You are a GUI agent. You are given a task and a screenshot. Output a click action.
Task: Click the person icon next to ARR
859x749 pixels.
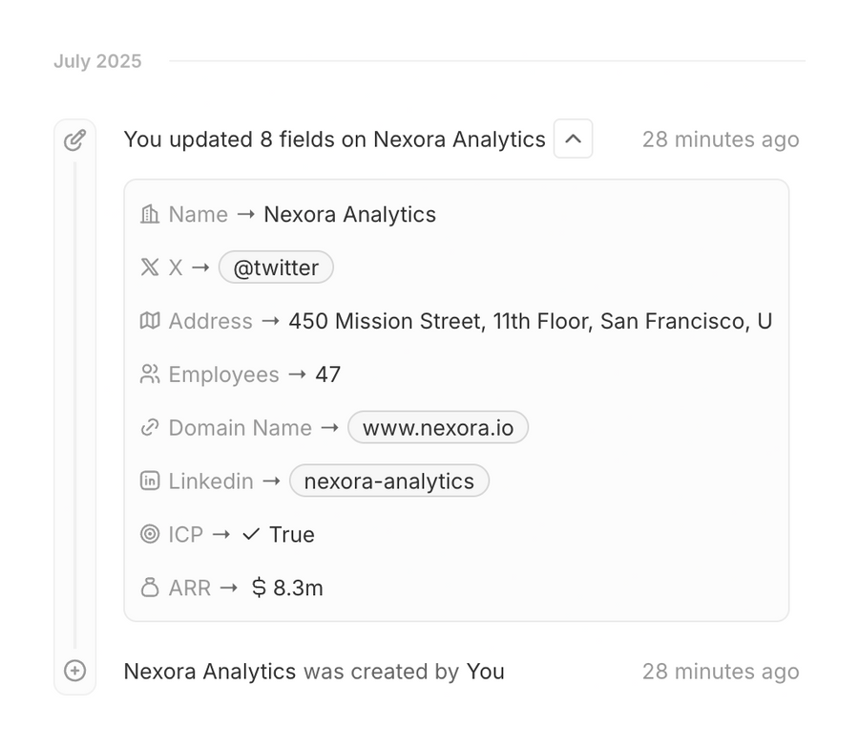point(150,588)
